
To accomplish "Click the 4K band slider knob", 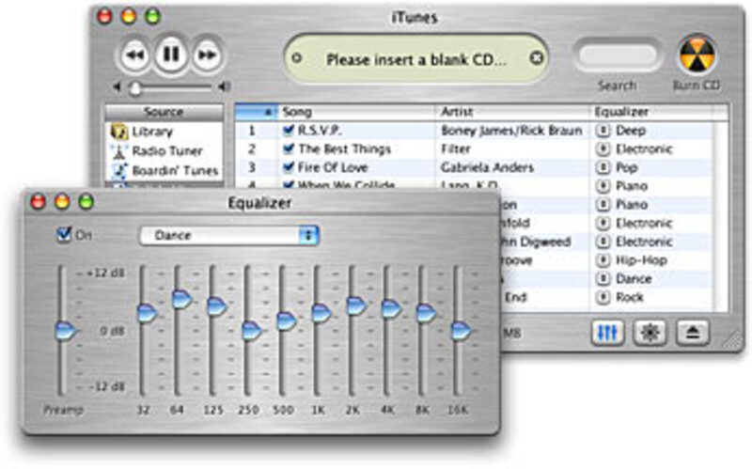I will tap(391, 309).
